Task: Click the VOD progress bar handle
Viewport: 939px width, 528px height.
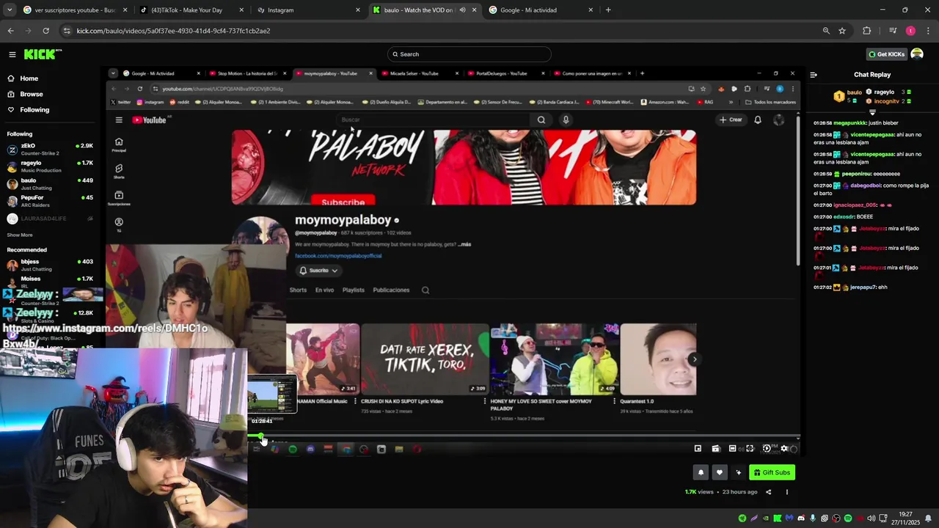Action: [260, 436]
